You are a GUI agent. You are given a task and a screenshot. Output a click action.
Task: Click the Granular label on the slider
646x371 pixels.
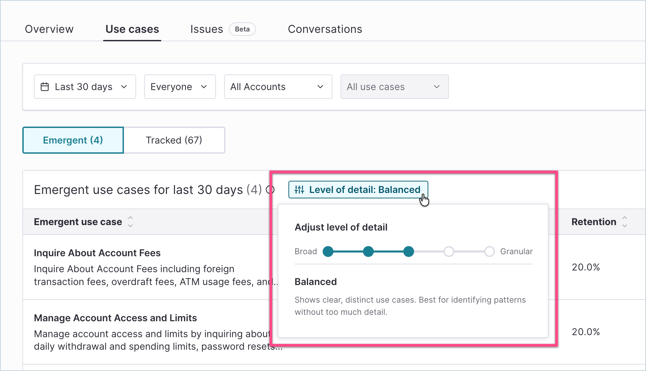coord(516,252)
